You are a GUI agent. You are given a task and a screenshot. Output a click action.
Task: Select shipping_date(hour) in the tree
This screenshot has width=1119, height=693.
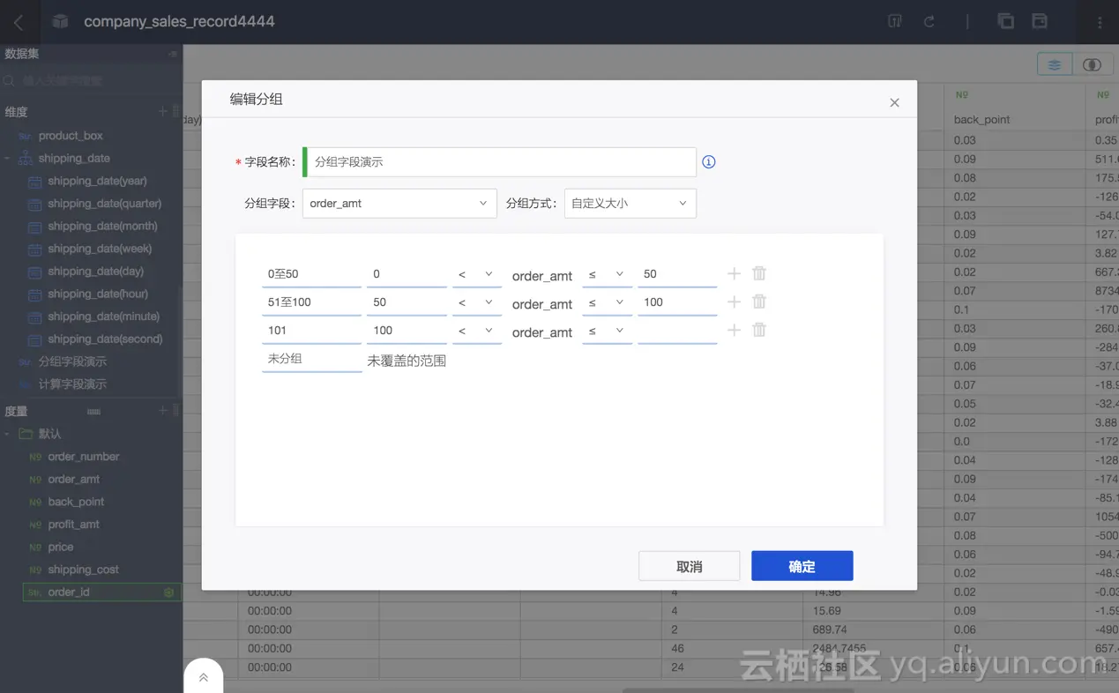coord(98,294)
